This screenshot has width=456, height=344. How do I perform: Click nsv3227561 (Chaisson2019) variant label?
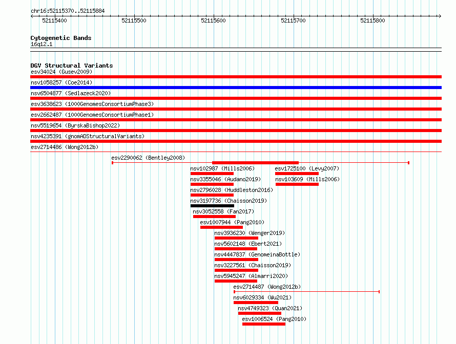point(253,265)
